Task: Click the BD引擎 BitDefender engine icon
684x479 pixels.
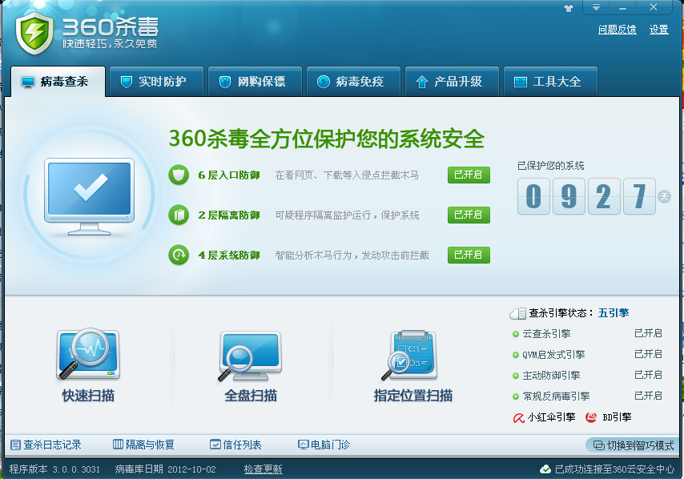Action: (x=591, y=417)
